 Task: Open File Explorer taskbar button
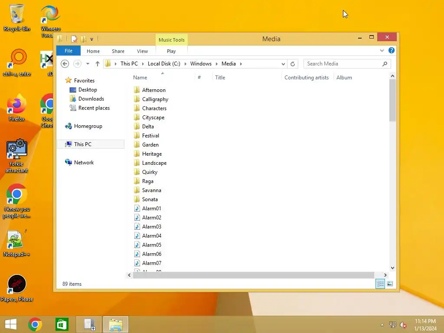click(116, 324)
